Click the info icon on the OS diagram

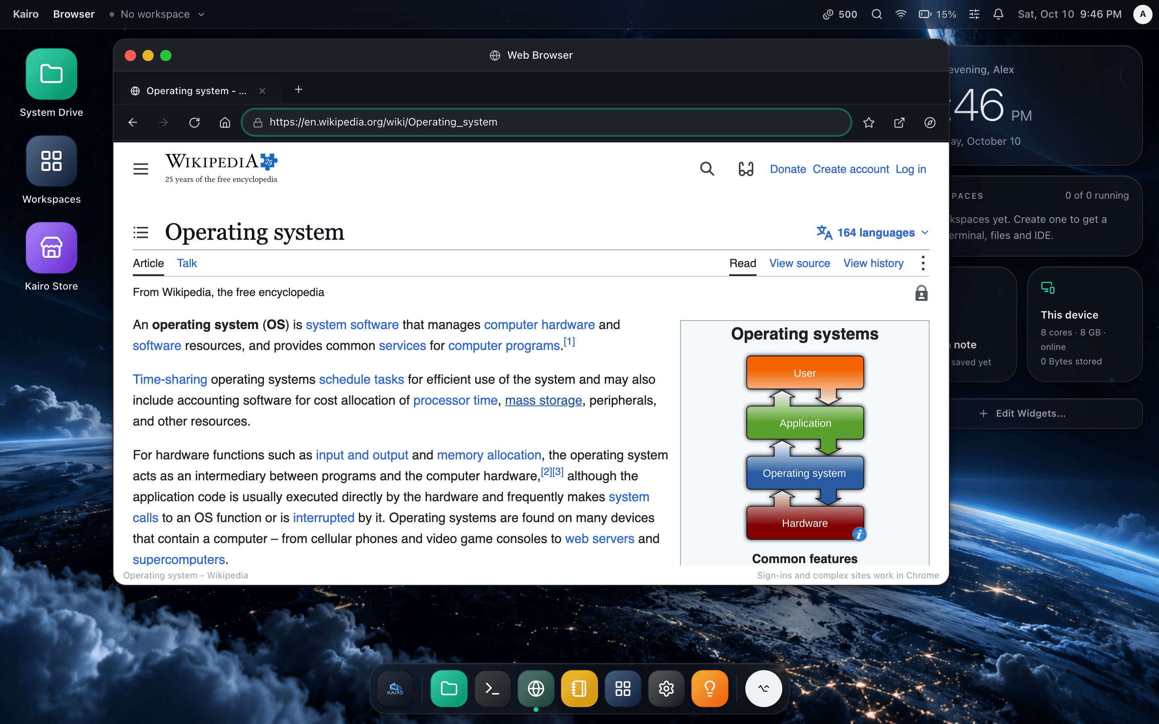859,534
